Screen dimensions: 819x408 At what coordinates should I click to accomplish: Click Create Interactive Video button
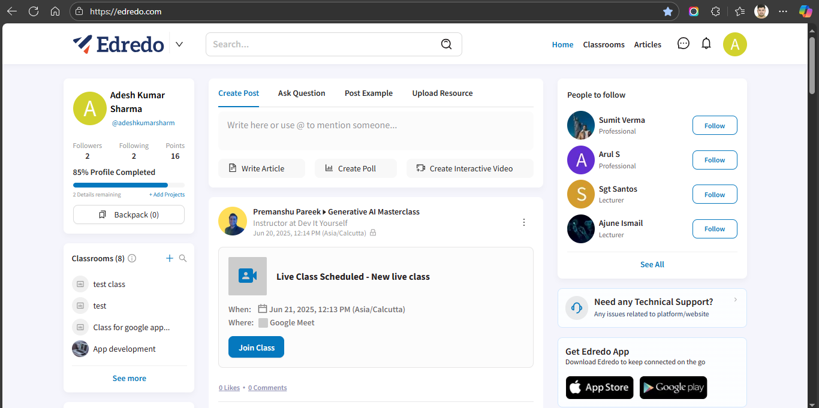(x=470, y=168)
